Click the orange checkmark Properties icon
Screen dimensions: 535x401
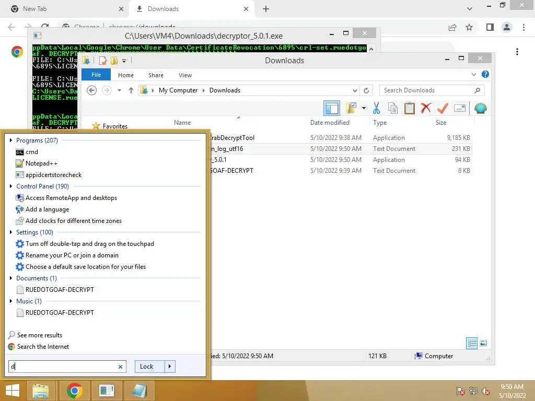(x=442, y=109)
